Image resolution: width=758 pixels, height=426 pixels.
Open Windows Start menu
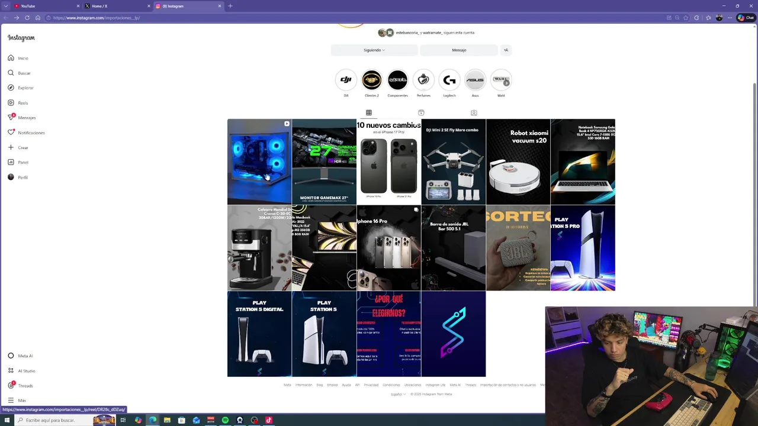click(7, 420)
